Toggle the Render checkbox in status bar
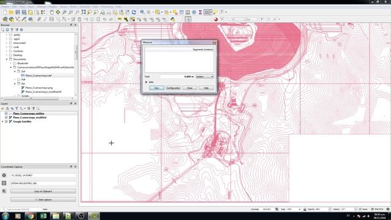This screenshot has width=391, height=220. click(x=360, y=209)
